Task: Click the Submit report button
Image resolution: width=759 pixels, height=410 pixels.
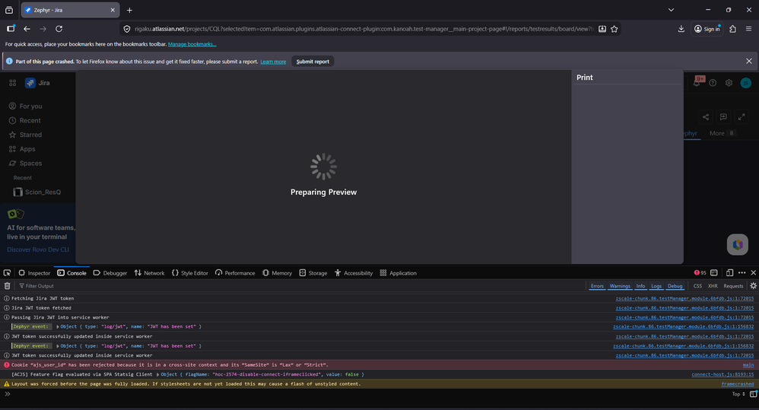Action: tap(313, 62)
